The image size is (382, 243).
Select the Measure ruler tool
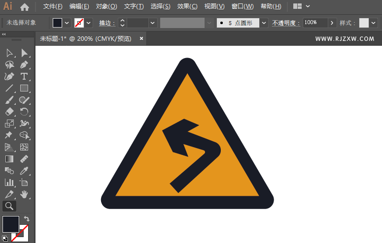coord(24,159)
